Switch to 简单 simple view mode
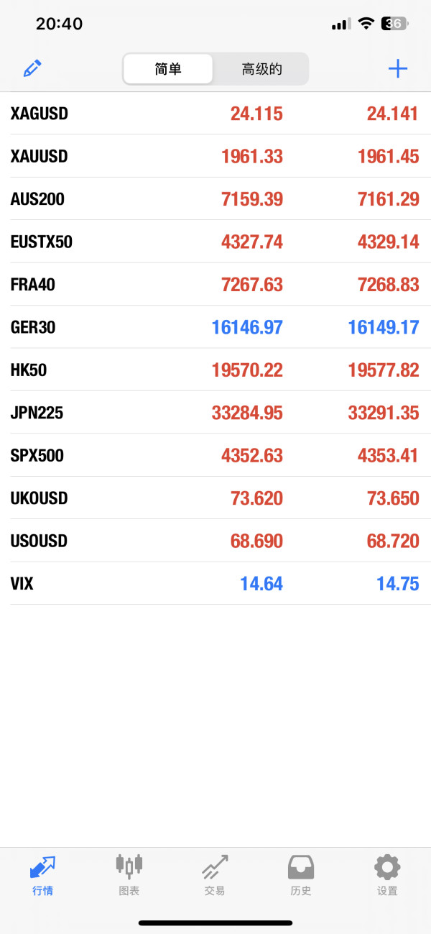Viewport: 431px width, 934px height. 168,69
